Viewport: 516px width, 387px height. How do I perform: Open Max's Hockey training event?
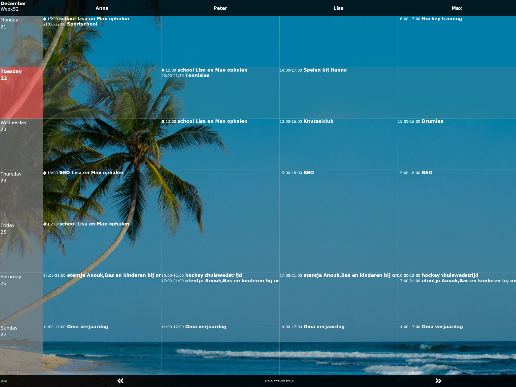tap(441, 19)
